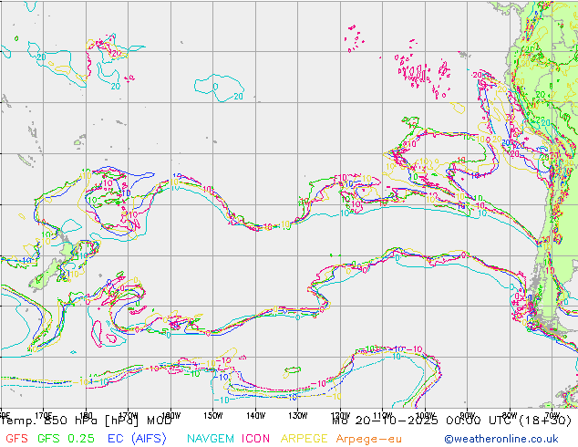
Task: Select the 70W longitude label
Action: (552, 414)
